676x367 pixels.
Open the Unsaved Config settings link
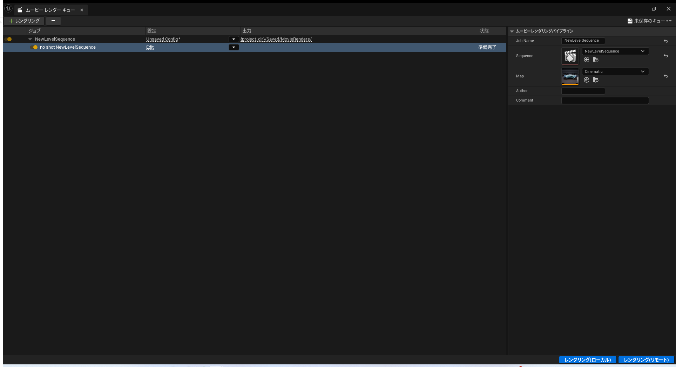[x=162, y=39]
